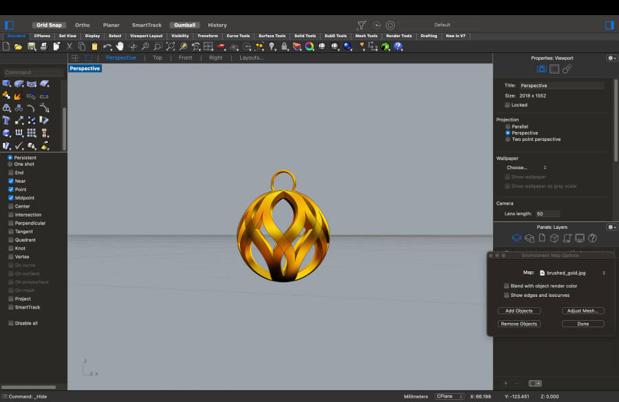
Task: Switch to the Top viewport tab
Action: pos(158,58)
